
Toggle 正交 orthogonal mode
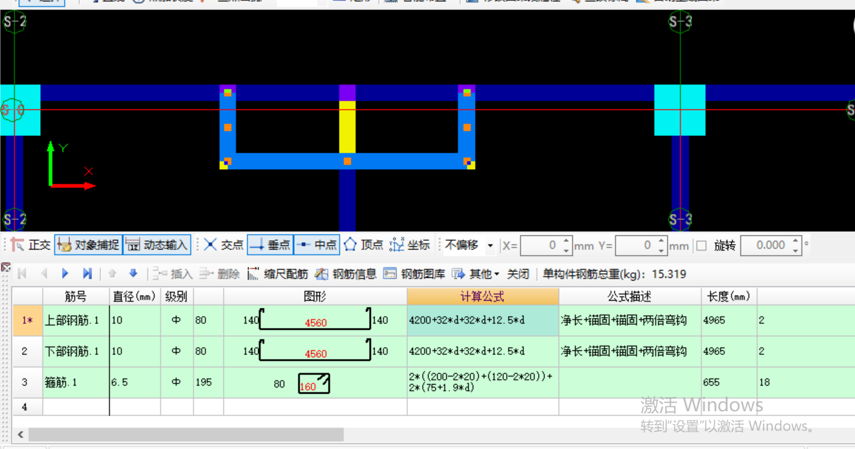point(31,245)
